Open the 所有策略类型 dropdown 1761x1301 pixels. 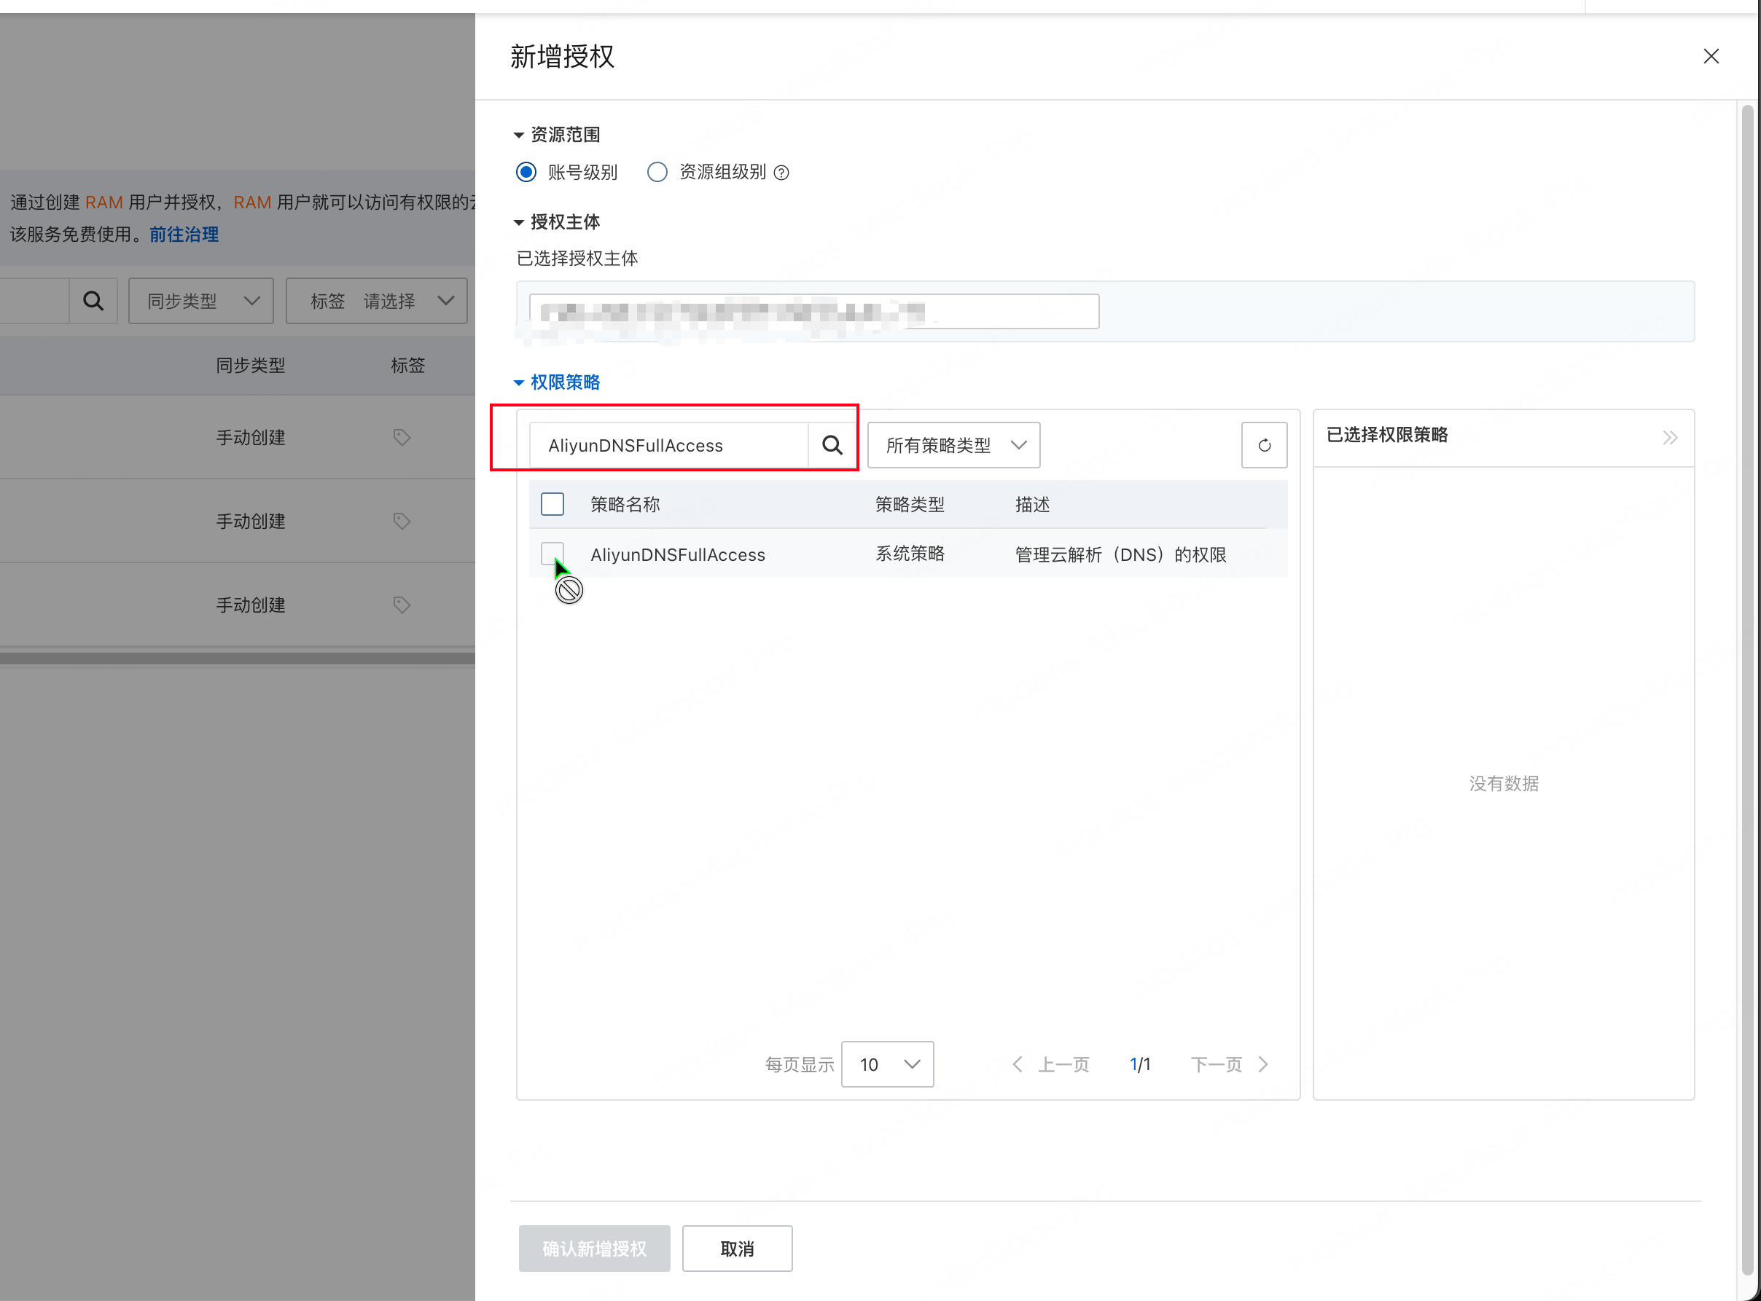pos(953,445)
